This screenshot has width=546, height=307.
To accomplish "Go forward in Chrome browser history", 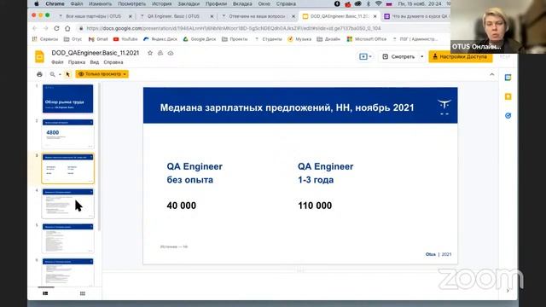I will click(x=45, y=28).
